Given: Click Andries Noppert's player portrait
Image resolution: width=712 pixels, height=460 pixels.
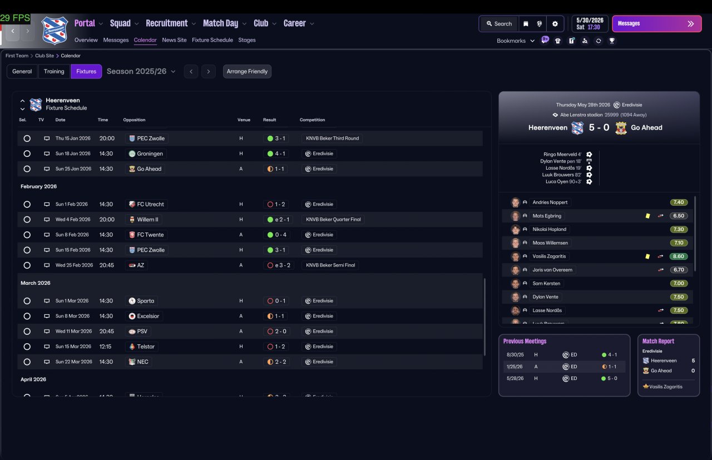Looking at the screenshot, I should tap(516, 202).
